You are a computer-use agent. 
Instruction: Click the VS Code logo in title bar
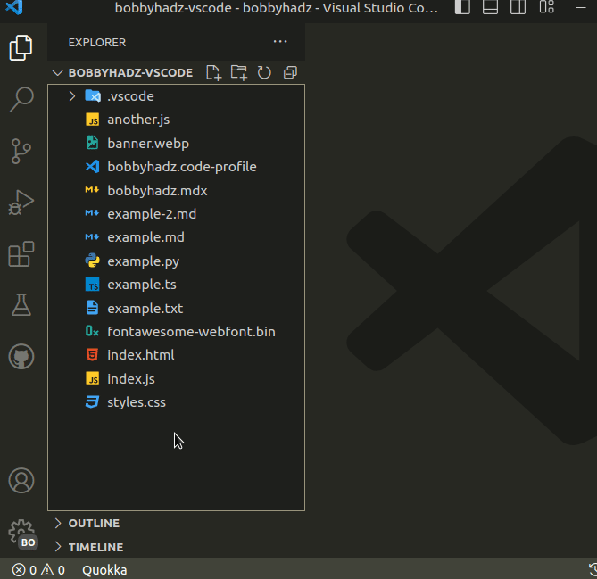[14, 7]
